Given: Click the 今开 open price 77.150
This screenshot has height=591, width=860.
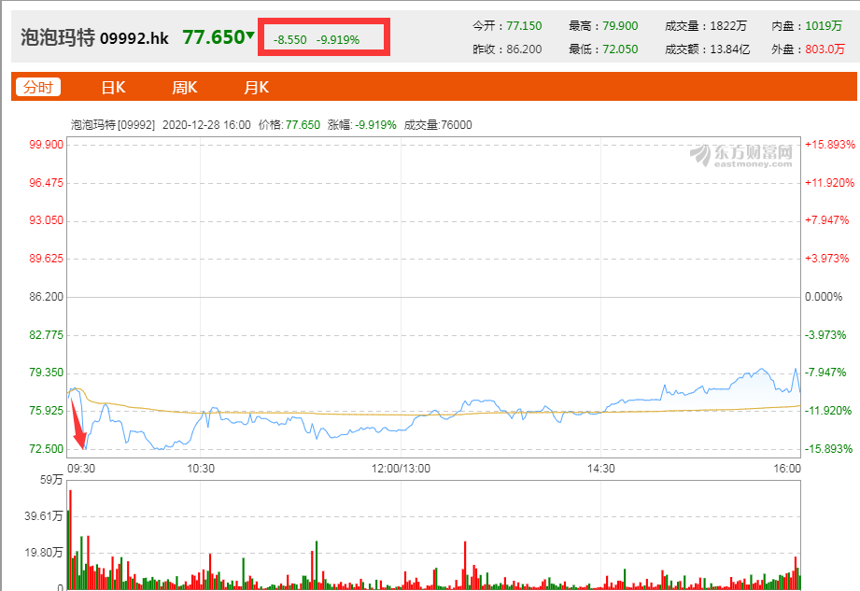Looking at the screenshot, I should point(524,26).
